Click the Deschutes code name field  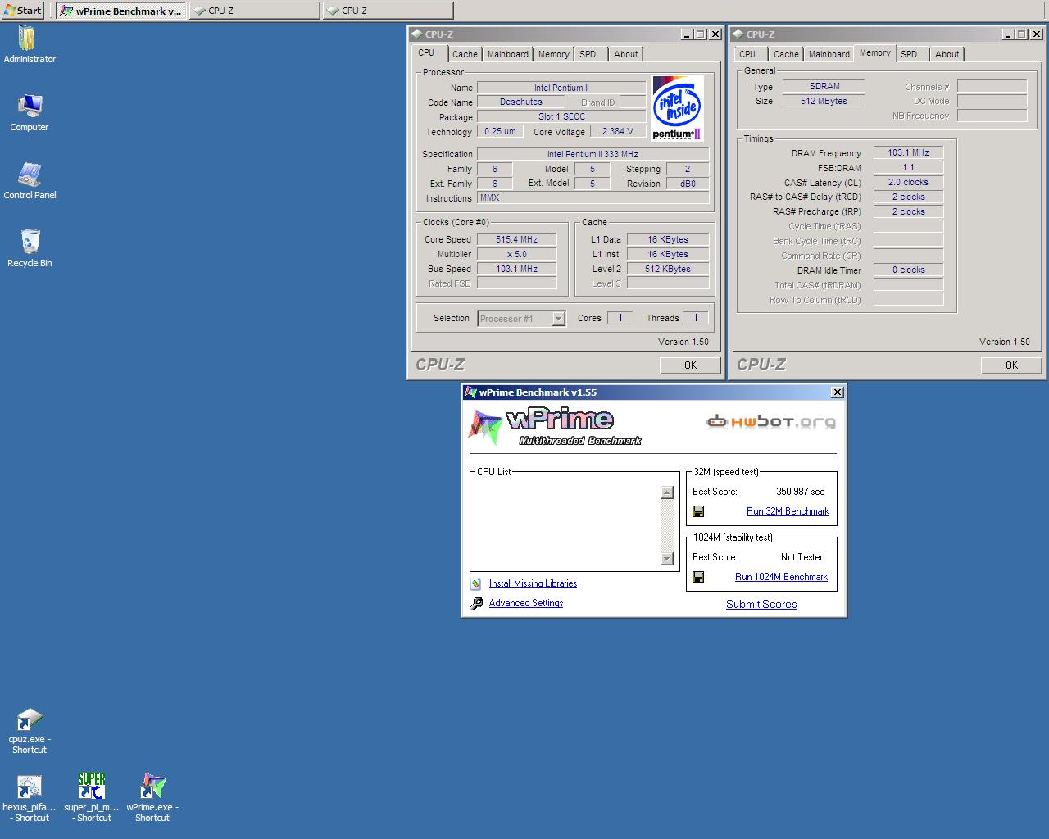pyautogui.click(x=520, y=102)
